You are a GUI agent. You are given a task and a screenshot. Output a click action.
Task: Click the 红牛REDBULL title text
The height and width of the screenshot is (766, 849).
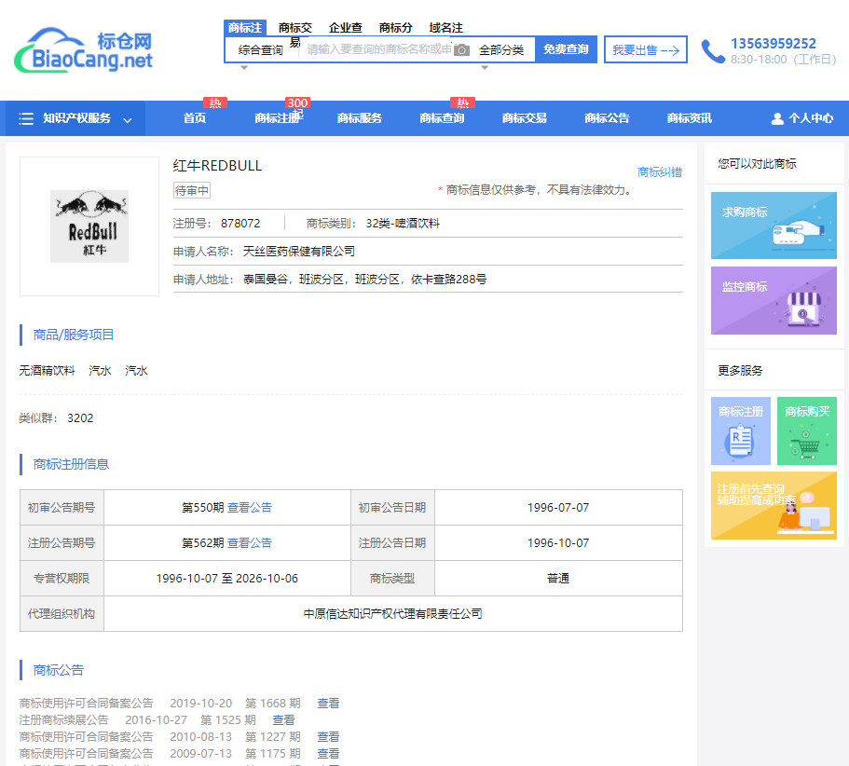217,166
